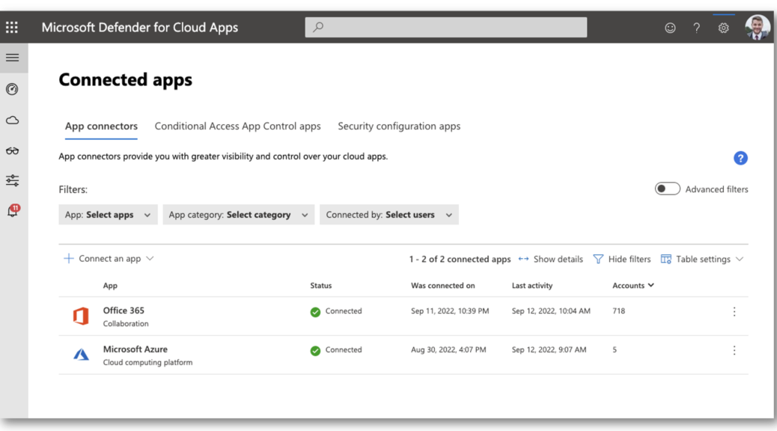Open the settings gear icon
Screen dimensions: 777x431
(x=724, y=28)
